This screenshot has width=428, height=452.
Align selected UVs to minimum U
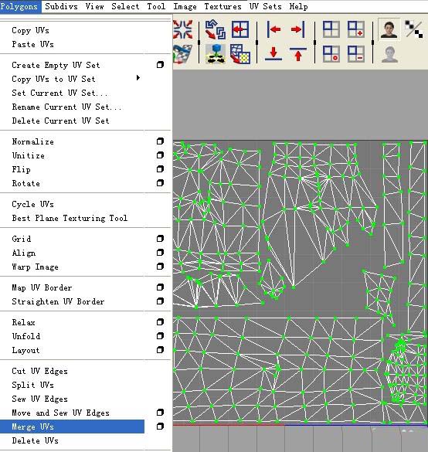(273, 29)
